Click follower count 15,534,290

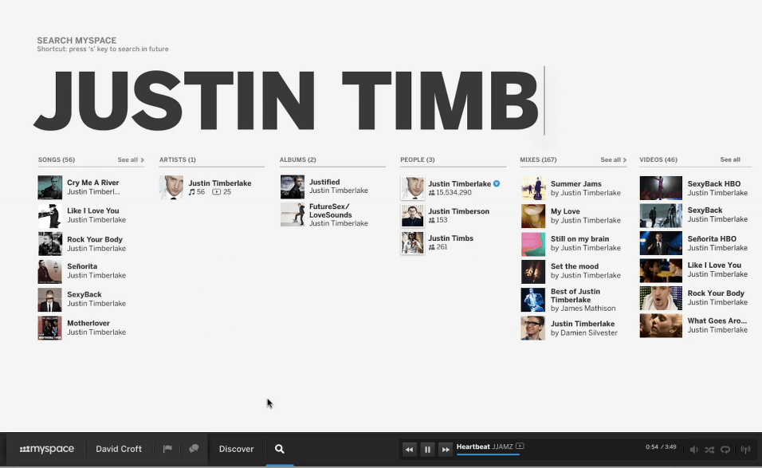[x=450, y=192]
